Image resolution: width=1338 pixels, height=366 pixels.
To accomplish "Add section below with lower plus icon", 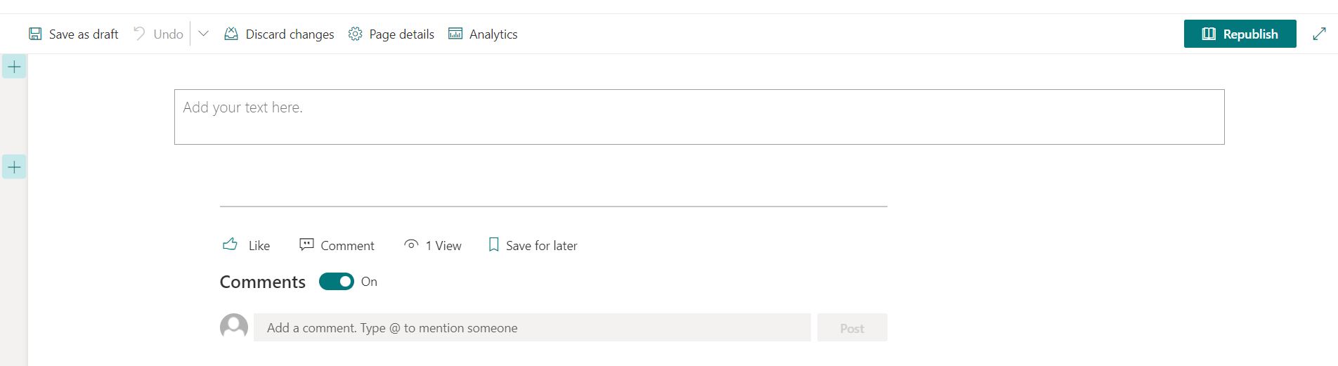I will point(14,167).
